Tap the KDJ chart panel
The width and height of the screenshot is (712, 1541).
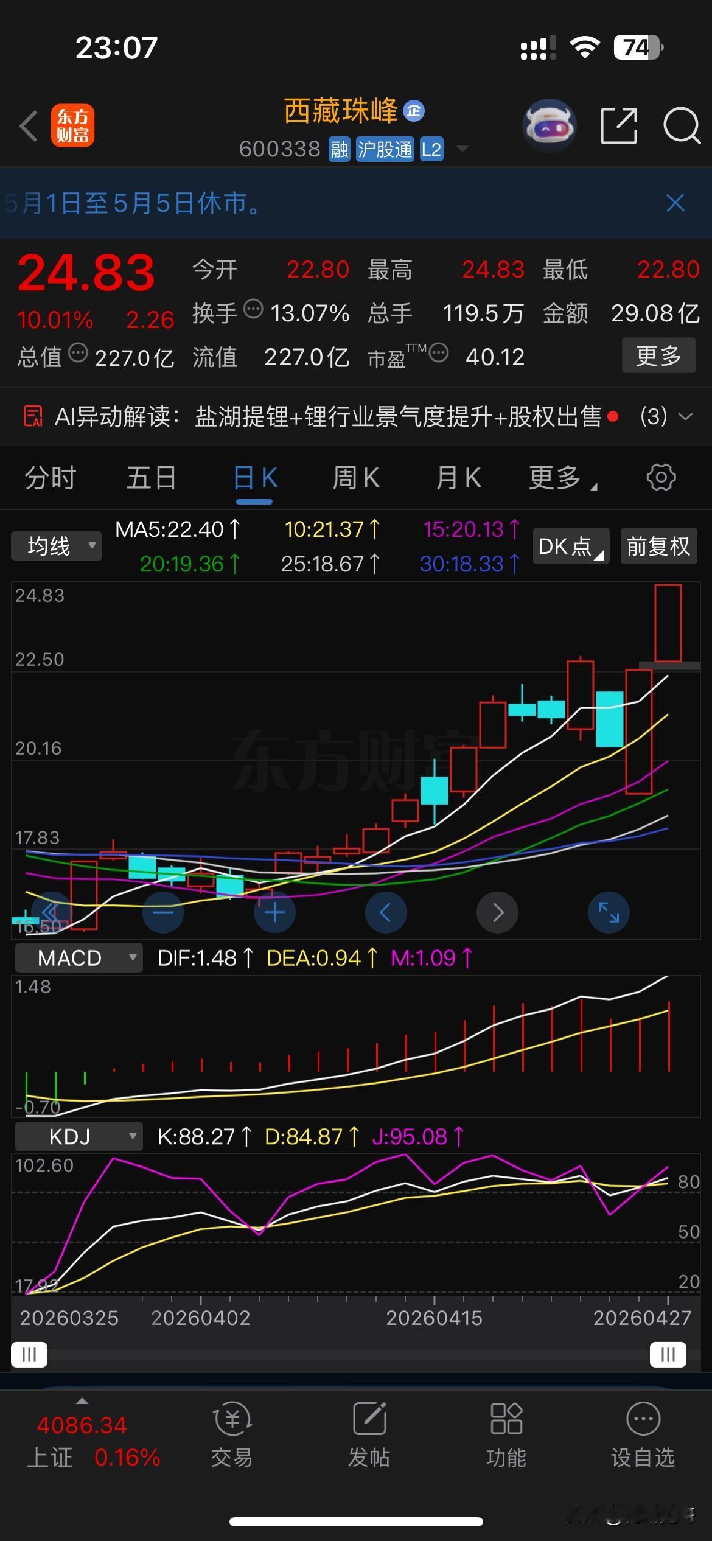click(x=356, y=1224)
